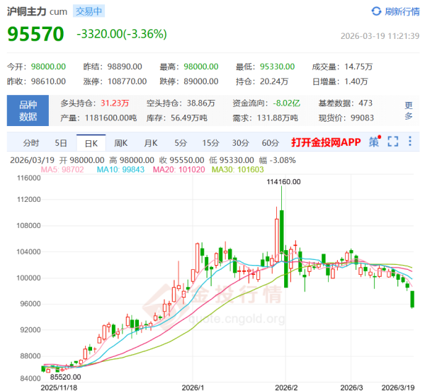Expand 更多 for more variety data

409,110
